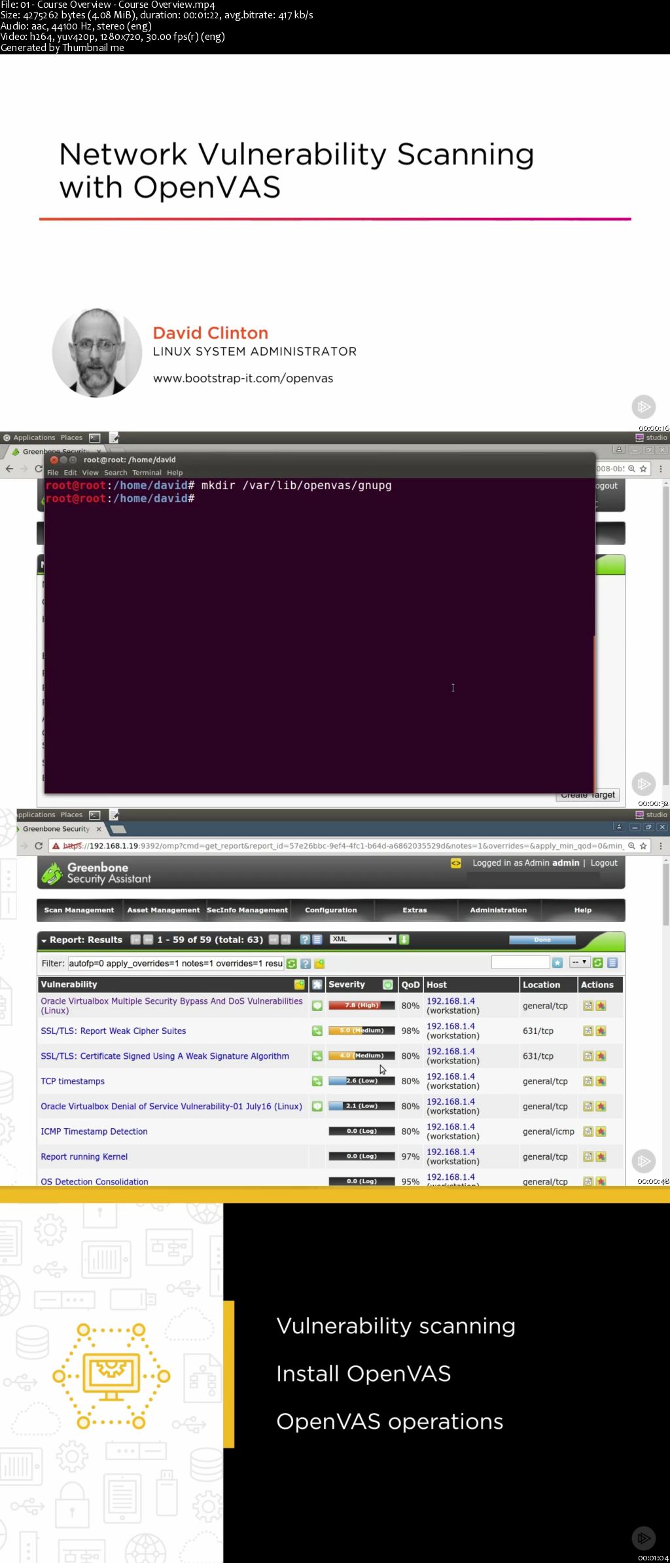
Task: Open the Terminal menu in the terminal window
Action: [x=147, y=473]
